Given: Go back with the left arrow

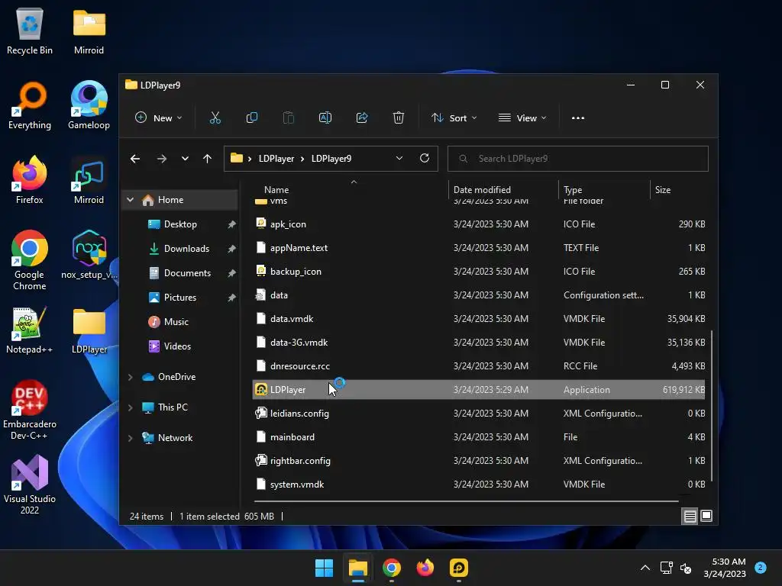Looking at the screenshot, I should coord(135,159).
